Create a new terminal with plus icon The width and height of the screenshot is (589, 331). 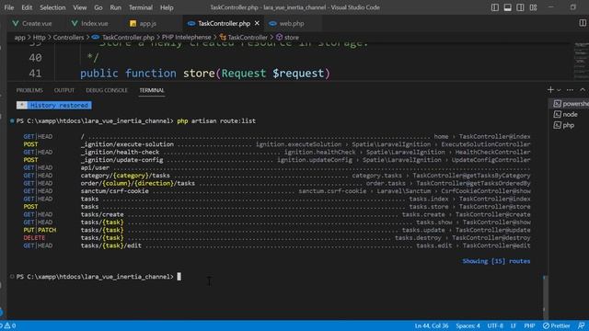pos(550,90)
